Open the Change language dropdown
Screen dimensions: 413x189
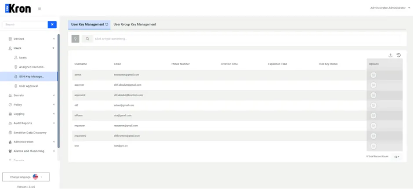[26, 177]
